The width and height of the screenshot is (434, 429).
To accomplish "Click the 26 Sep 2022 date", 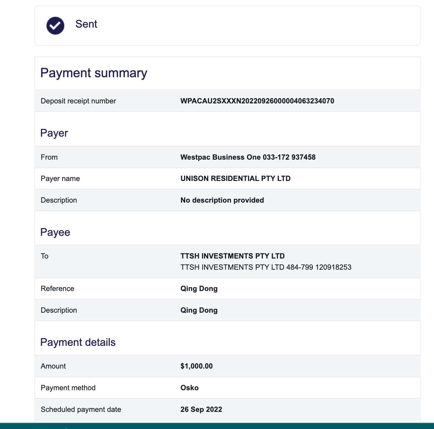I will click(x=201, y=409).
